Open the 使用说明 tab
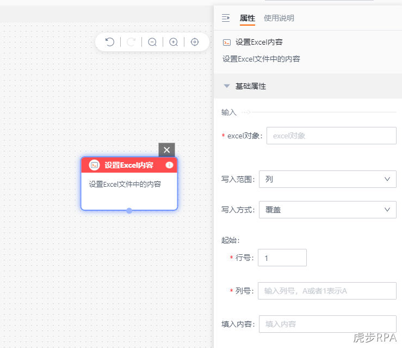The width and height of the screenshot is (402, 348). point(279,18)
